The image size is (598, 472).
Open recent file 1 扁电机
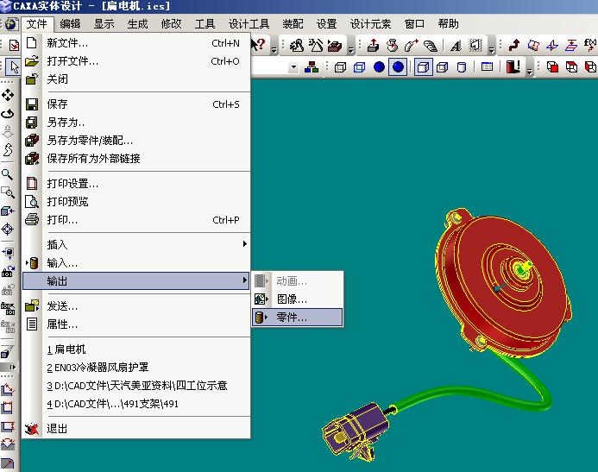tap(135, 349)
